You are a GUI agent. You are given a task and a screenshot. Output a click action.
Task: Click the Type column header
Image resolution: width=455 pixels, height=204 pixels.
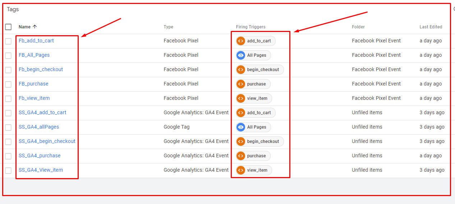168,27
